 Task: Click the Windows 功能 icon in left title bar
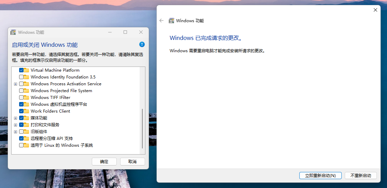point(13,32)
